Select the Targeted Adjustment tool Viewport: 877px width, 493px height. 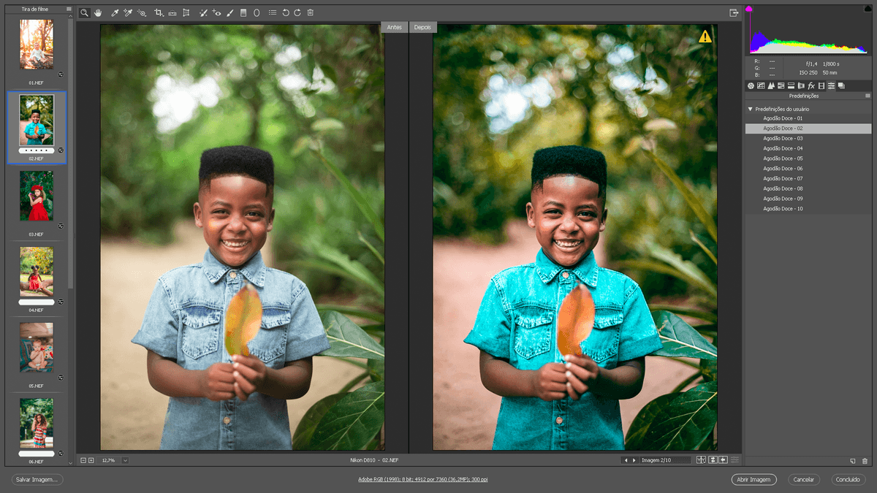(x=142, y=13)
